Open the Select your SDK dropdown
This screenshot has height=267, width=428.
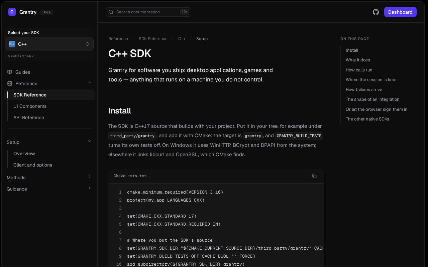click(x=49, y=44)
